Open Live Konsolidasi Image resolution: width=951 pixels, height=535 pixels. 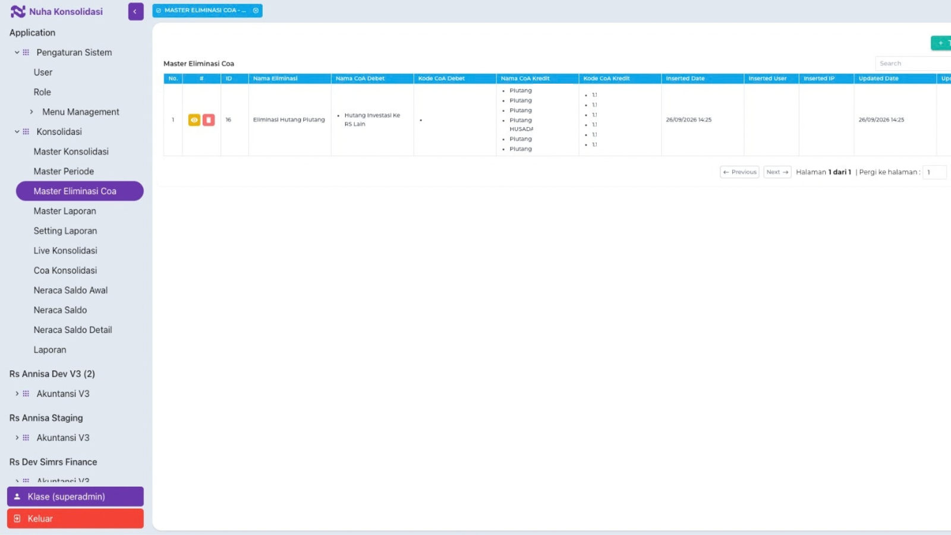(65, 251)
